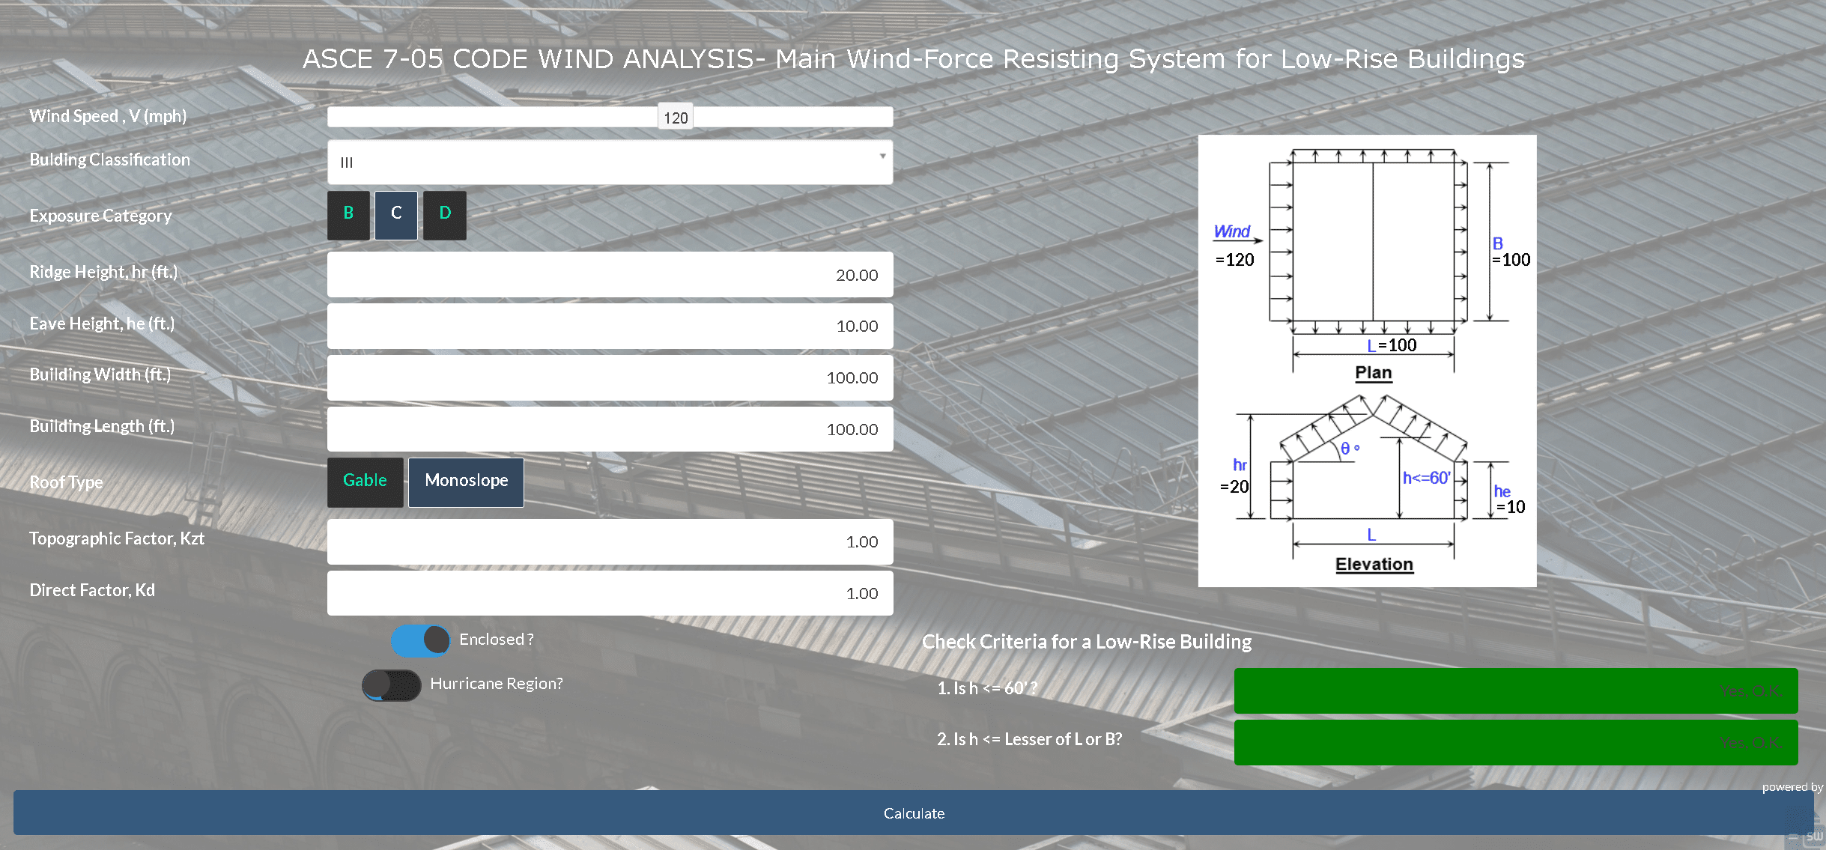The width and height of the screenshot is (1826, 850).
Task: Open Building Classification dropdown
Action: pyautogui.click(x=610, y=163)
